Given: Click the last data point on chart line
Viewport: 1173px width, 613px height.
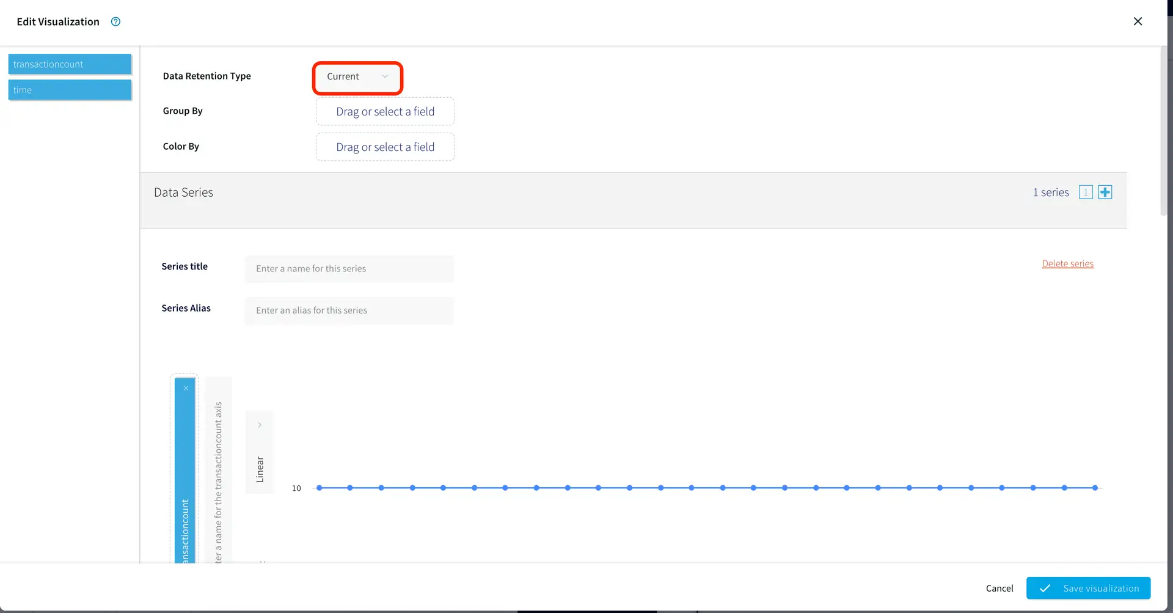Looking at the screenshot, I should pos(1095,488).
